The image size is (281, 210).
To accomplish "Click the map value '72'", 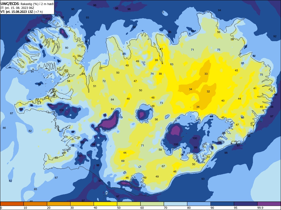I will (104, 81).
